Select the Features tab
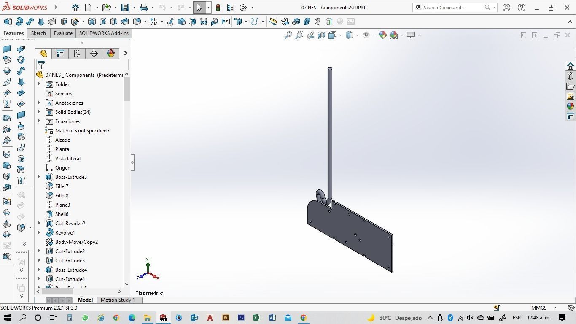 (x=13, y=33)
